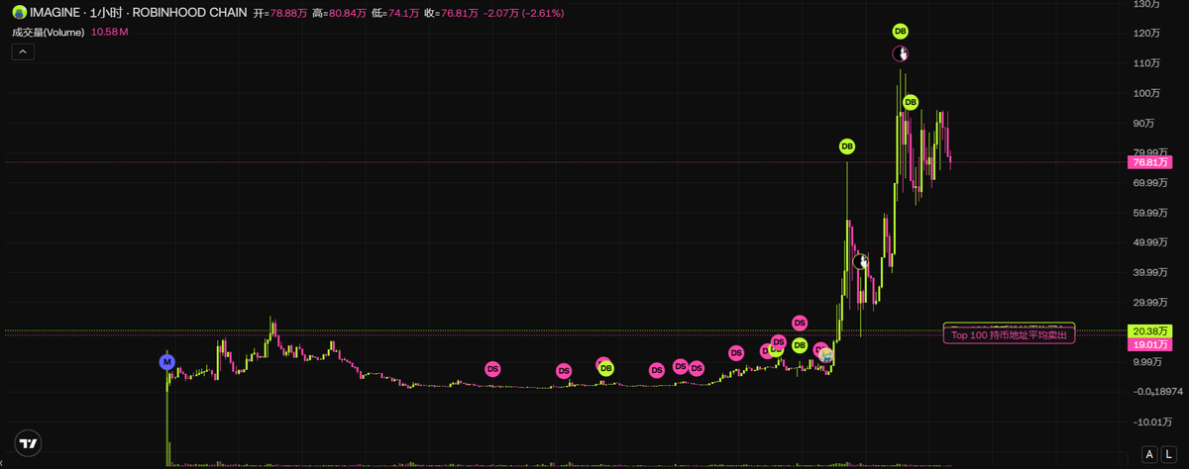Click the leftmost DS marker
Image resolution: width=1189 pixels, height=469 pixels.
coord(492,368)
